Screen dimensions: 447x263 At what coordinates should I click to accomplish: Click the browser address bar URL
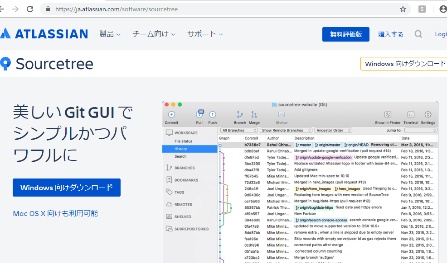(117, 9)
